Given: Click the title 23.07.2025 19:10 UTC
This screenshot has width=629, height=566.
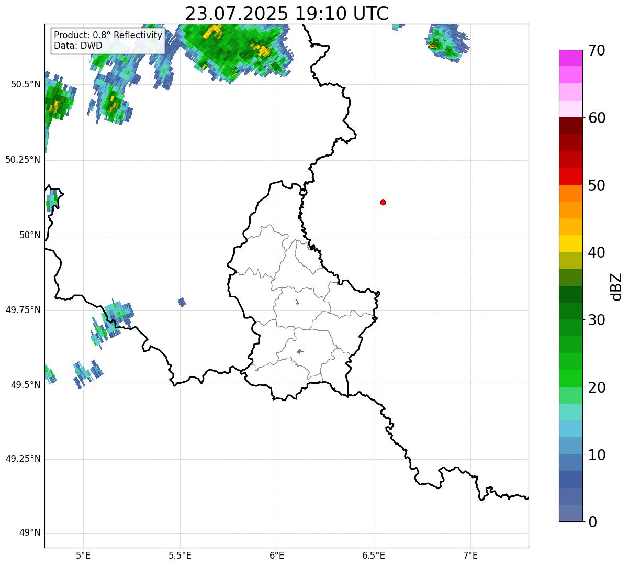Looking at the screenshot, I should coord(287,13).
